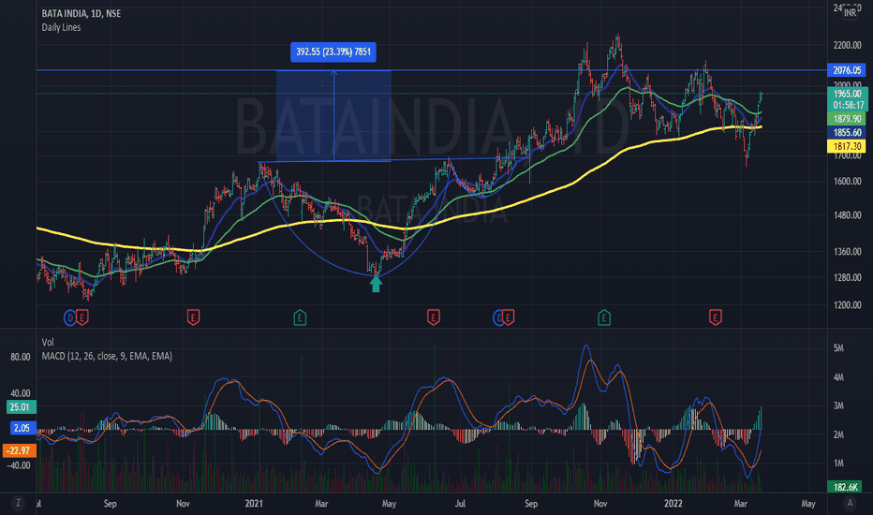Click the 2022 label on the time axis
The image size is (873, 515).
pos(673,504)
